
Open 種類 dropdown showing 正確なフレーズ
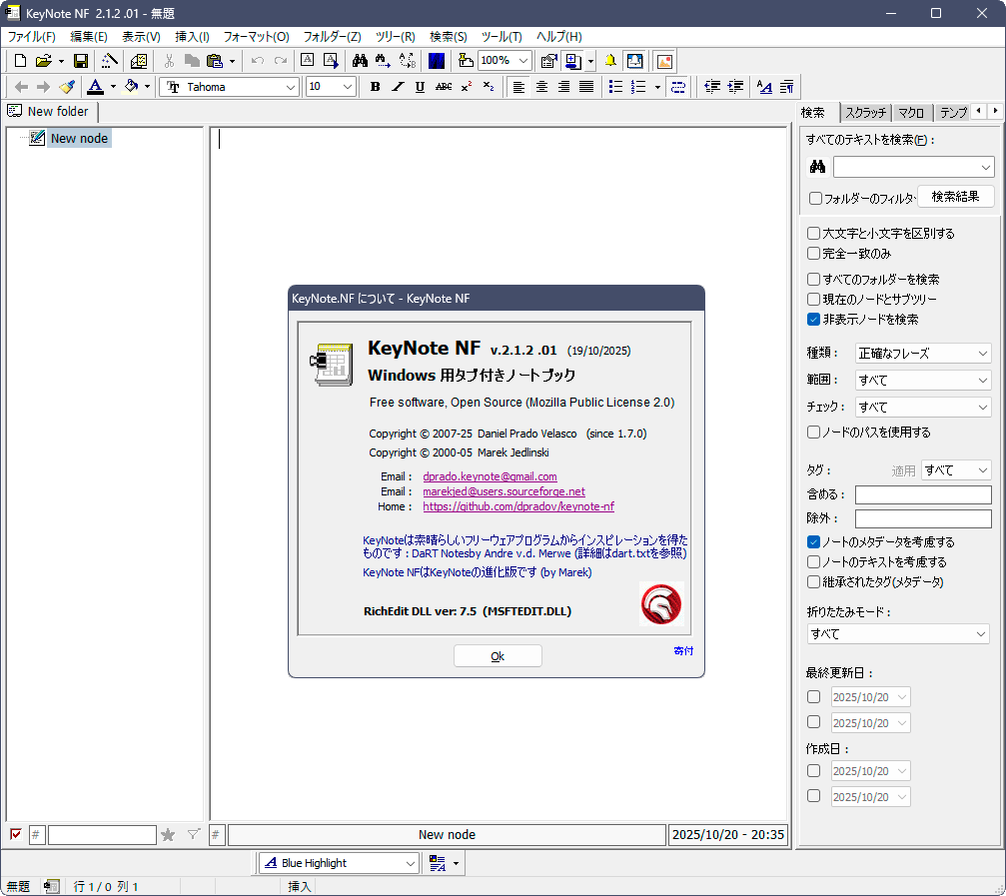[x=923, y=354]
